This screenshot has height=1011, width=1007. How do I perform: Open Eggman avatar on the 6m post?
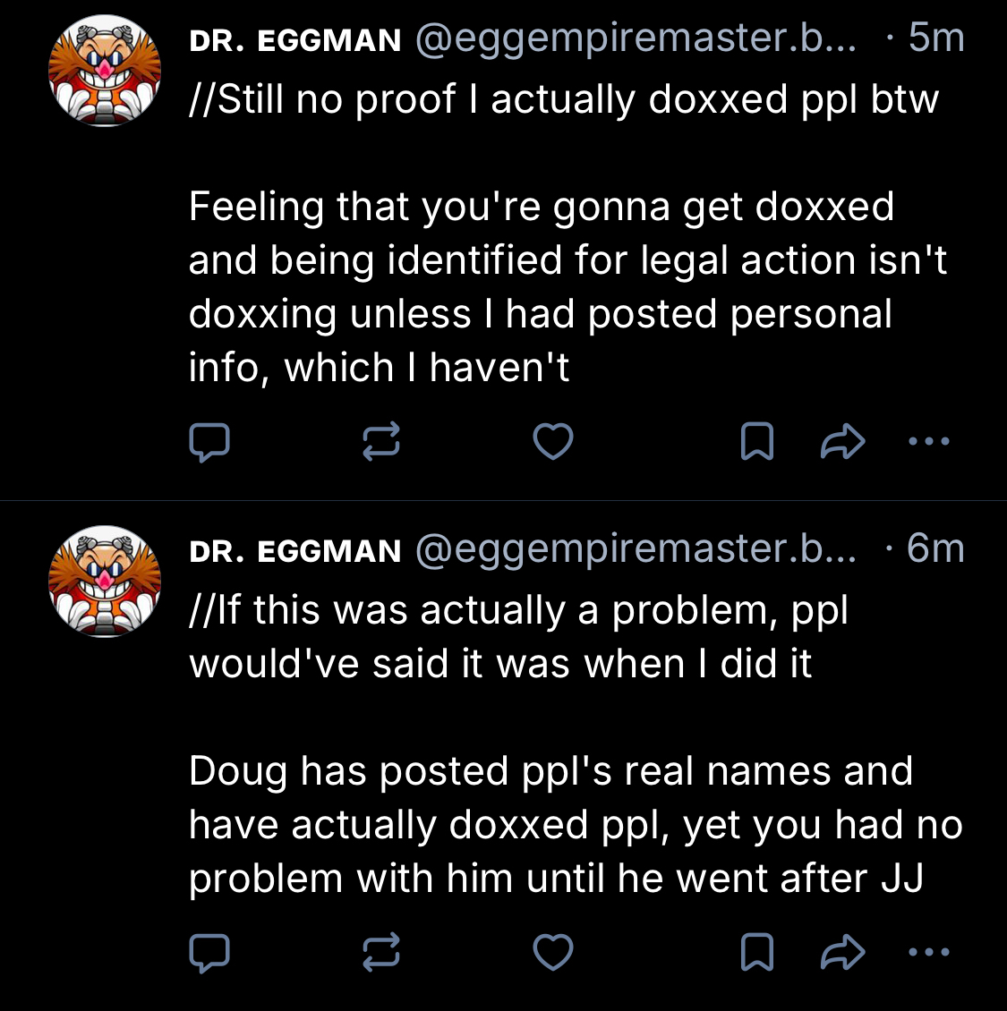(x=105, y=582)
